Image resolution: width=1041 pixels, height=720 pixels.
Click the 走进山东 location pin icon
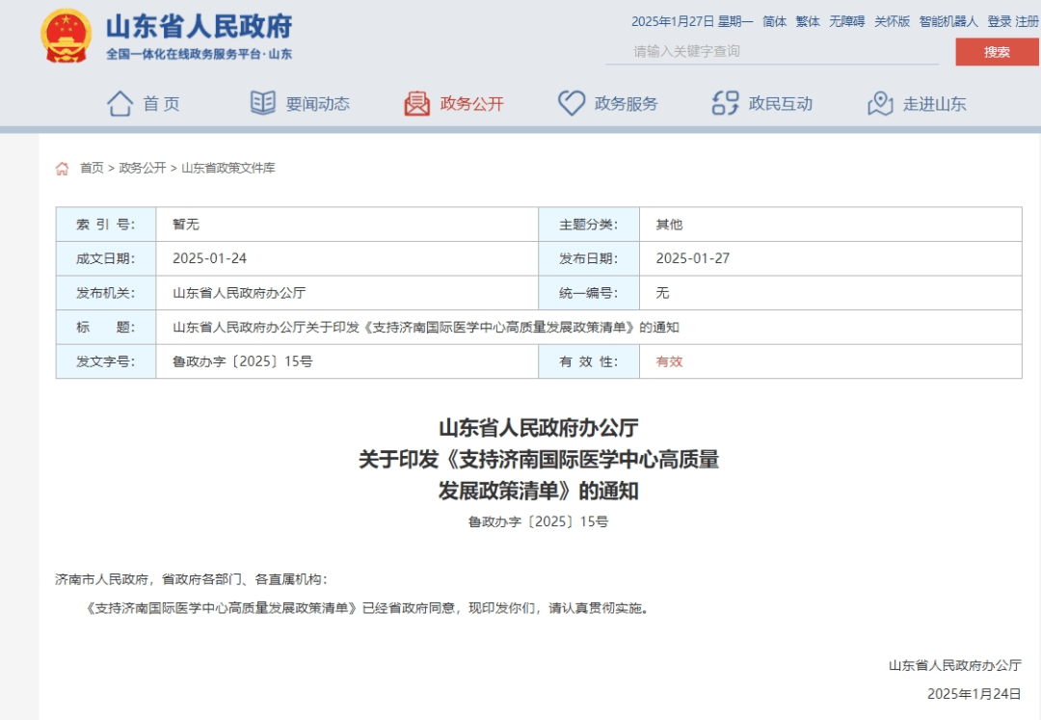(x=880, y=103)
